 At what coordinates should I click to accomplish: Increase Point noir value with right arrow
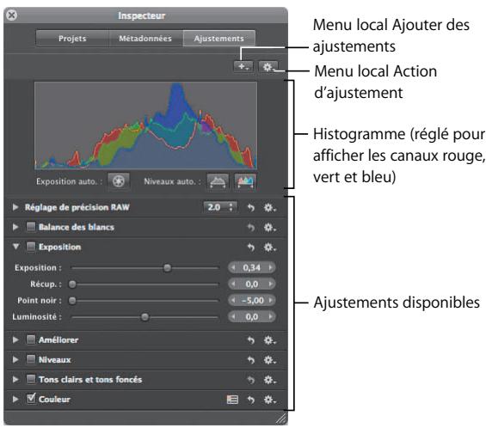tap(271, 300)
